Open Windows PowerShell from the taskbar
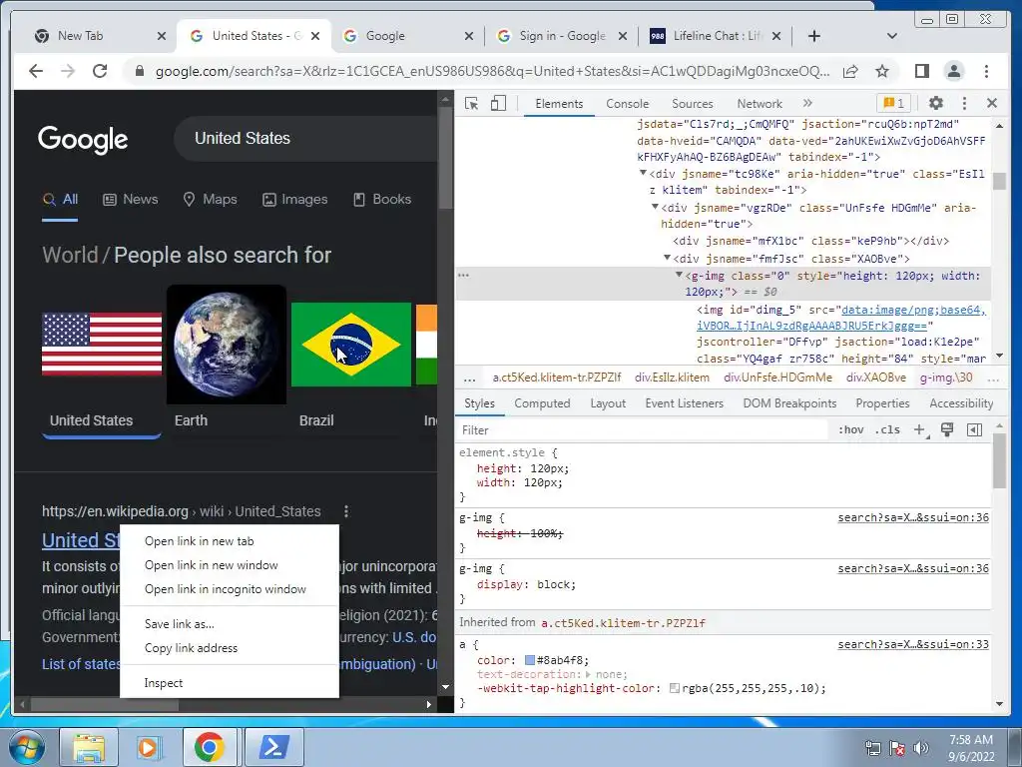 click(x=273, y=747)
